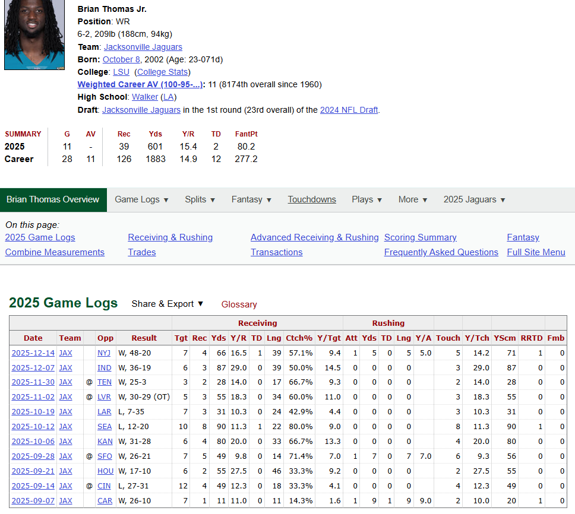The width and height of the screenshot is (575, 514).
Task: Open the 2025-12-14 game link
Action: click(33, 353)
